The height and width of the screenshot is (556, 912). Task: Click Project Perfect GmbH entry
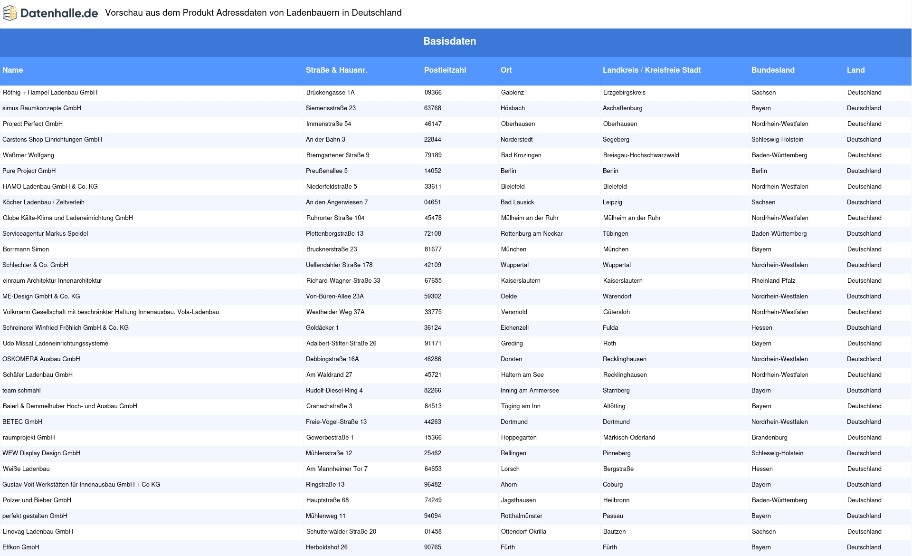[x=33, y=124]
